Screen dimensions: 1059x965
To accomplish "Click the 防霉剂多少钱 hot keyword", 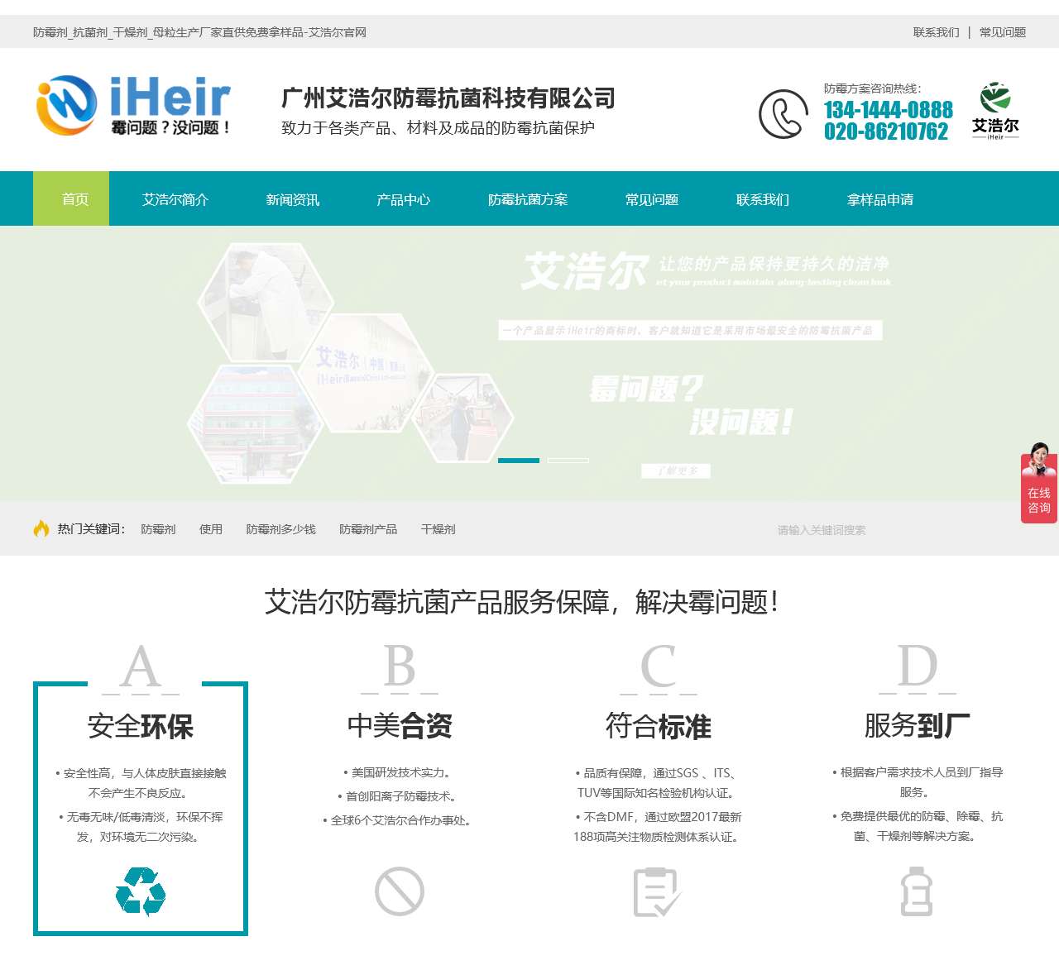I will tap(281, 529).
